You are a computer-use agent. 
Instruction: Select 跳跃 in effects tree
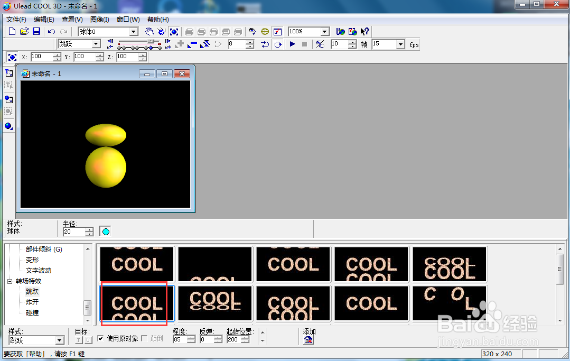pyautogui.click(x=32, y=292)
